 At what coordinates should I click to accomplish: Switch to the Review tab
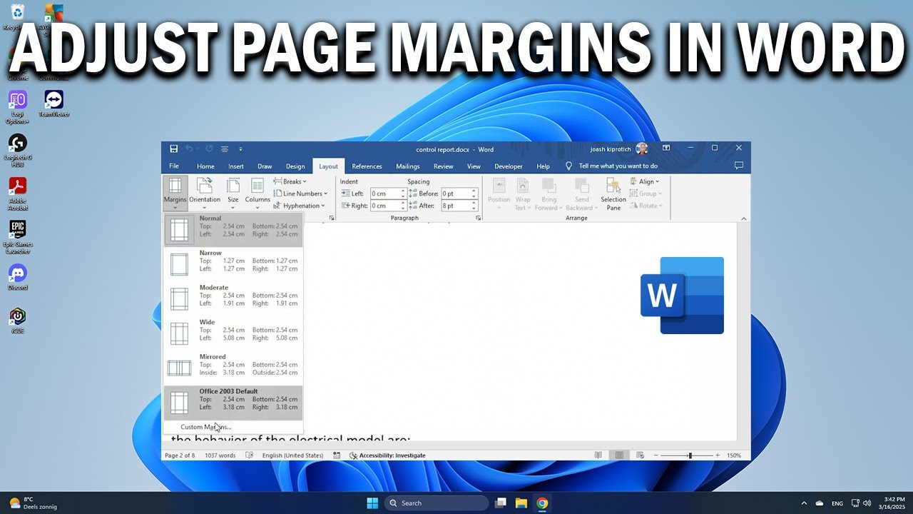[444, 166]
